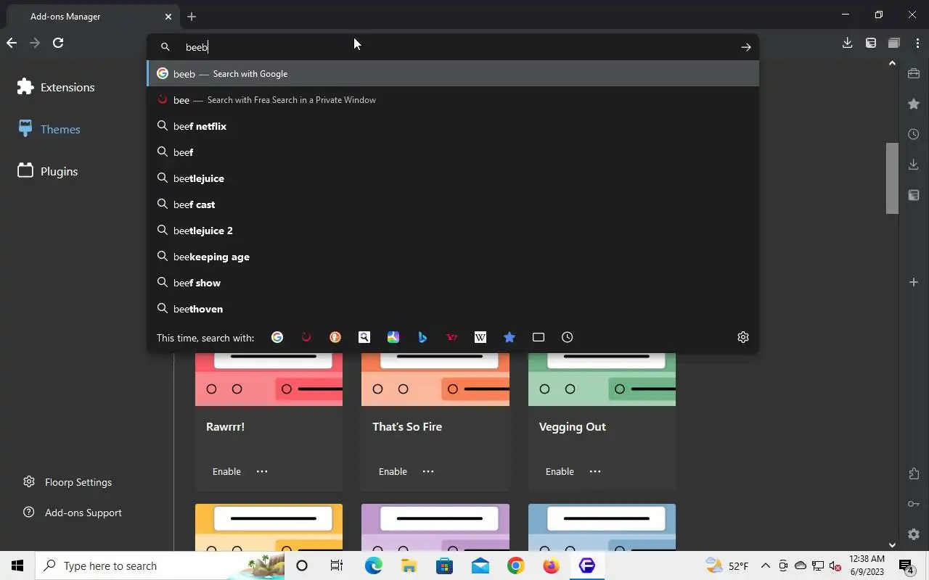Search this time with DuckDuckGo icon

coord(335,337)
